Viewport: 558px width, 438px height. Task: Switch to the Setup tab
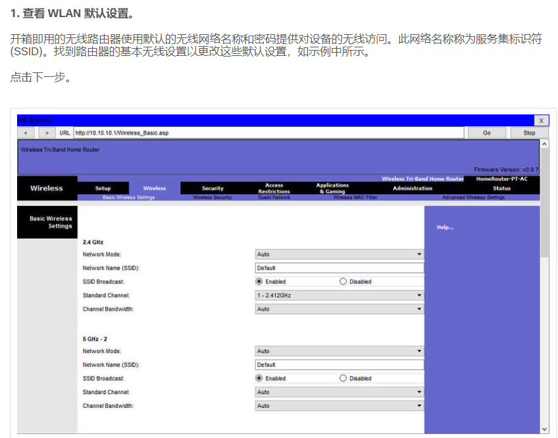pos(103,187)
